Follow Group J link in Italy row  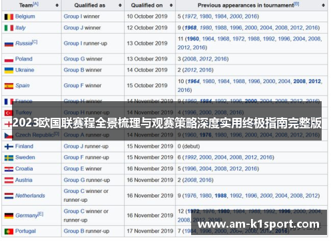click(73, 28)
